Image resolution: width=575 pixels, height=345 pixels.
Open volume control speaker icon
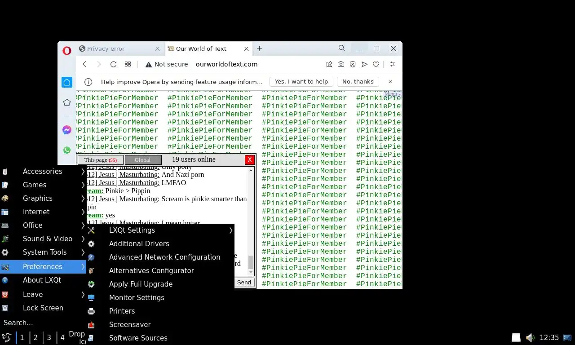tap(530, 337)
